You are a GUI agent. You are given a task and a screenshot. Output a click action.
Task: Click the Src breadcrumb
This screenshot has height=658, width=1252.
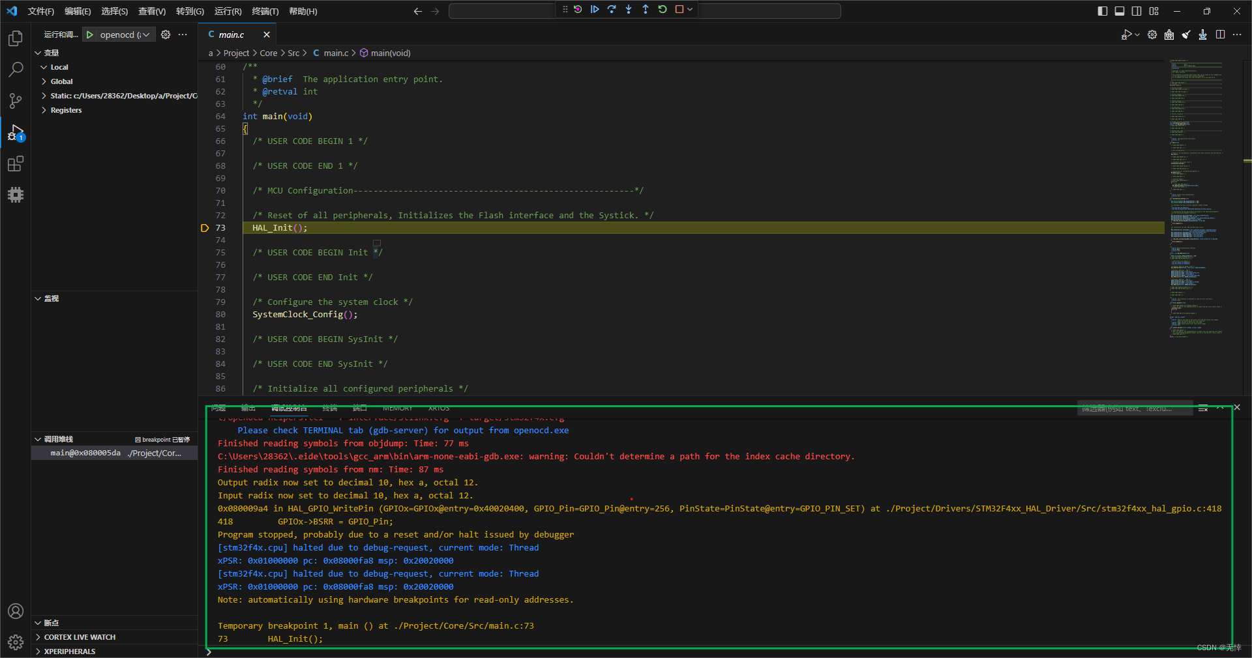[293, 53]
